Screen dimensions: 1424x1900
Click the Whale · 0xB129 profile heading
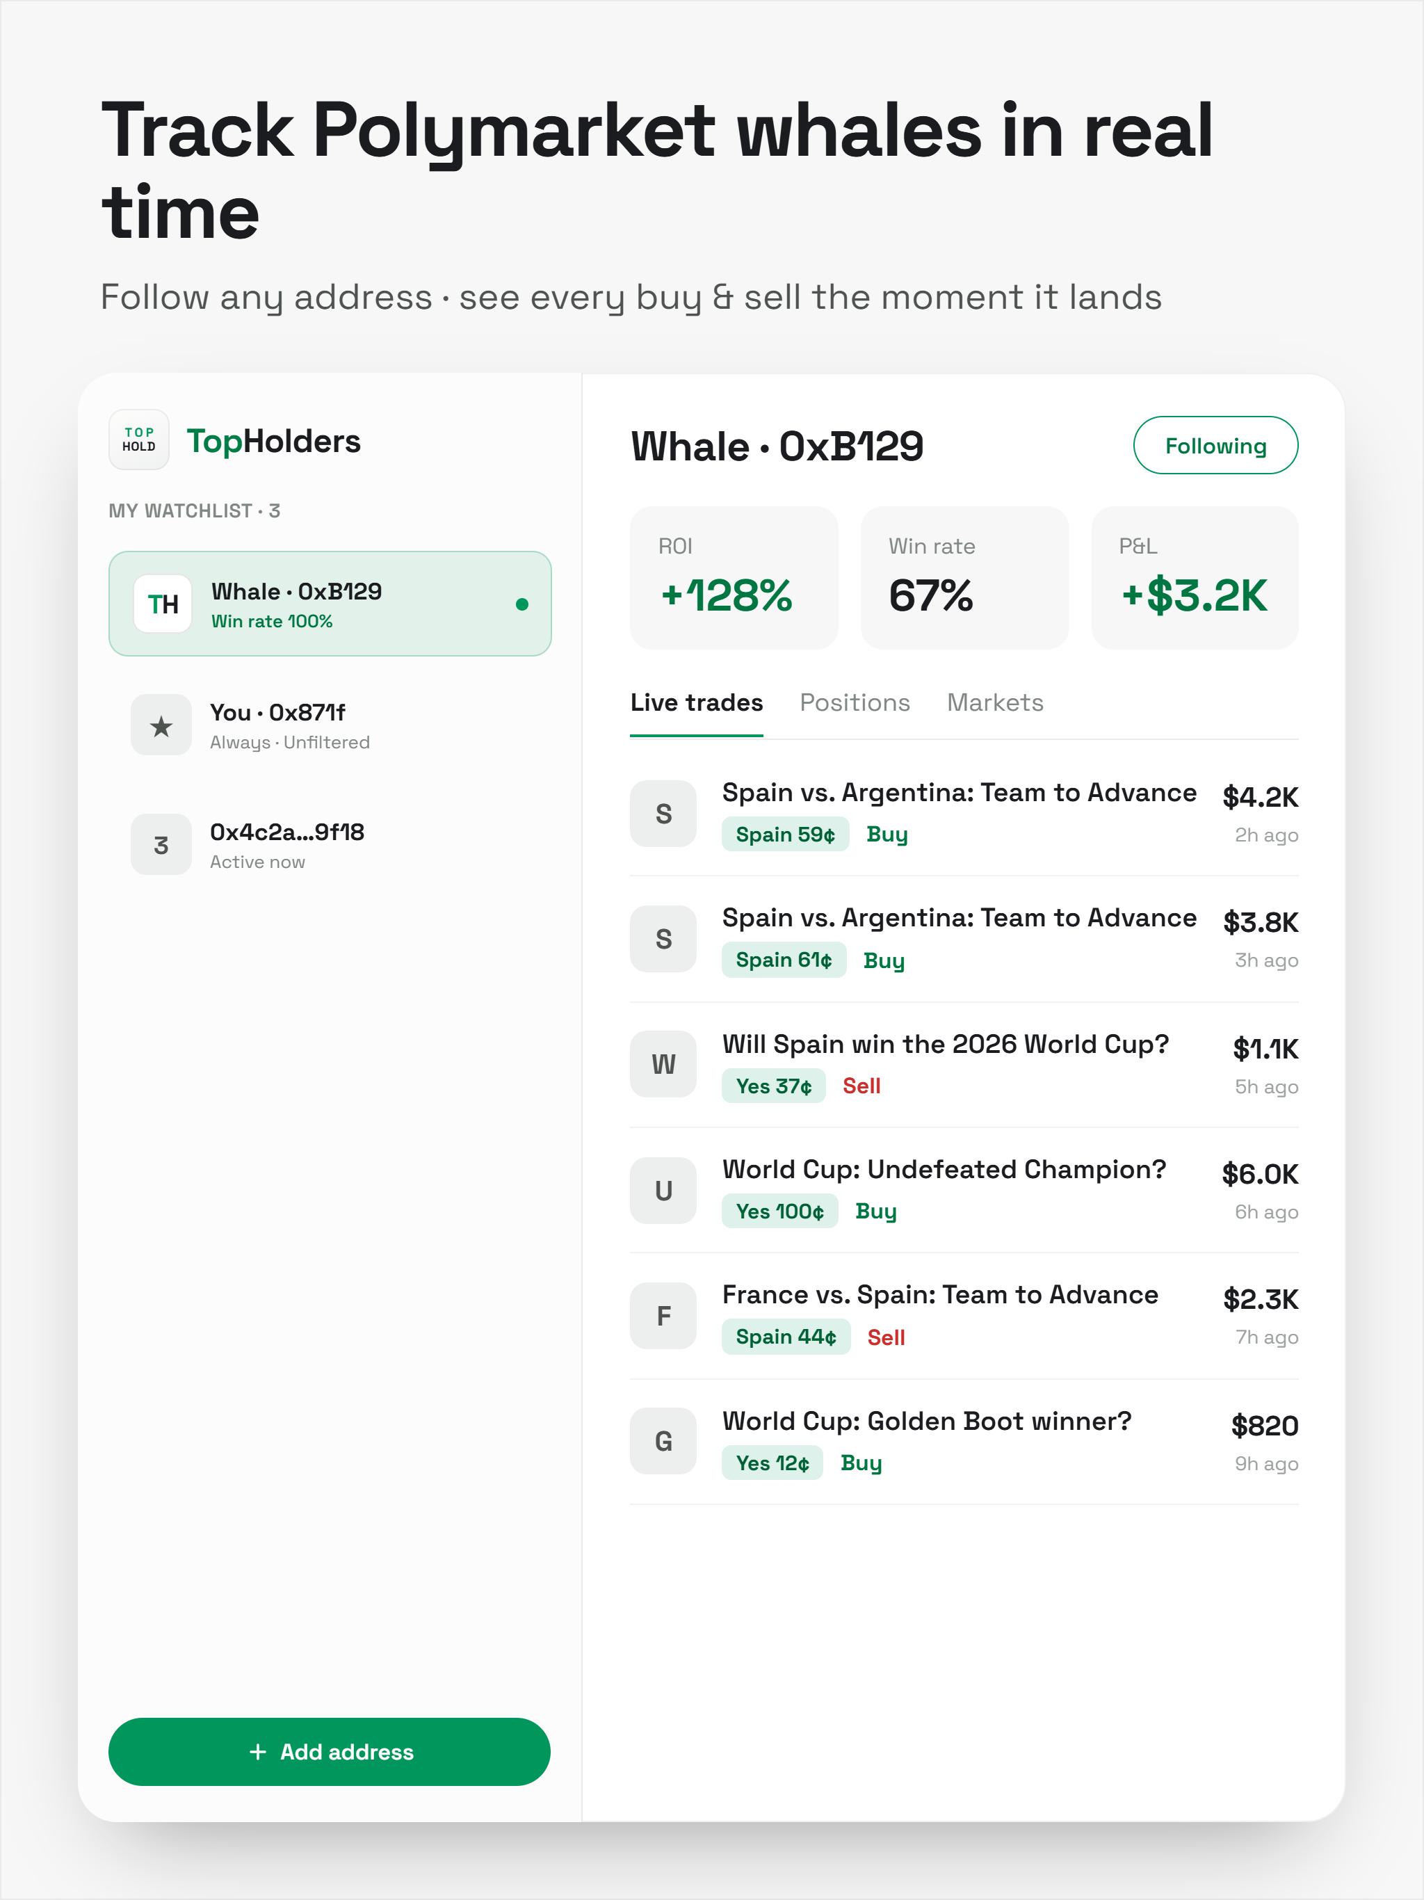pyautogui.click(x=777, y=446)
